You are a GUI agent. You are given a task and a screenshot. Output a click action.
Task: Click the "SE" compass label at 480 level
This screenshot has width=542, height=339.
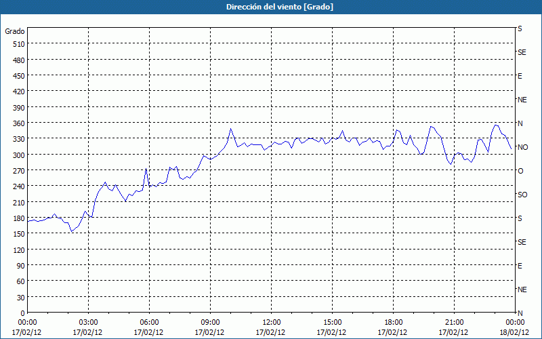(x=522, y=52)
